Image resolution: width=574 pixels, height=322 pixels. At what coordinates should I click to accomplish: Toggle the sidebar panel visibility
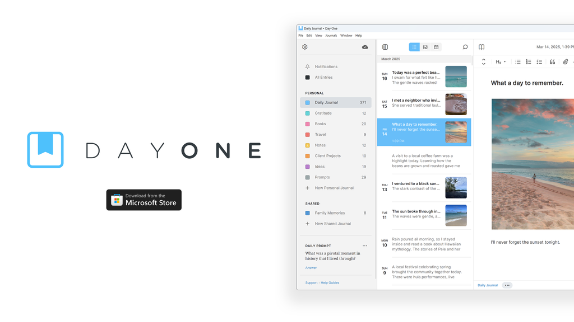[385, 47]
